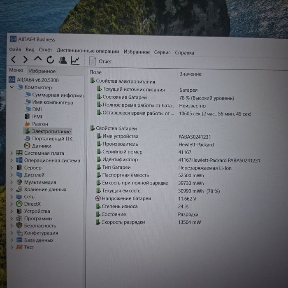Select the Степень износа row
This screenshot has width=288, height=288.
142,206
